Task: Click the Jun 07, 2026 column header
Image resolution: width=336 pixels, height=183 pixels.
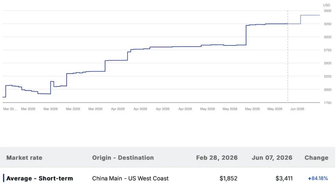Action: (x=272, y=158)
